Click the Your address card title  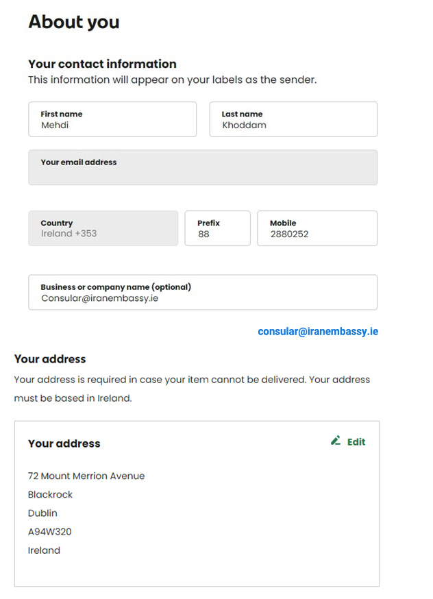tap(64, 443)
